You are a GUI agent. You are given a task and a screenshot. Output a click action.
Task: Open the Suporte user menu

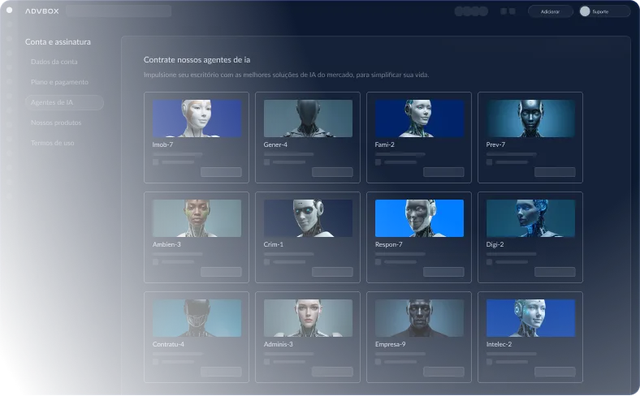point(604,11)
